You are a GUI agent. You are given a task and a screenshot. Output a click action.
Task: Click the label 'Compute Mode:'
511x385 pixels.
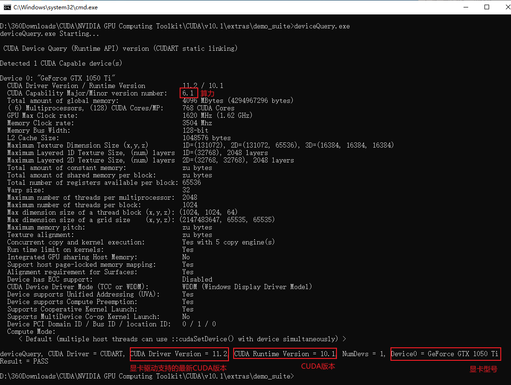tap(31, 331)
